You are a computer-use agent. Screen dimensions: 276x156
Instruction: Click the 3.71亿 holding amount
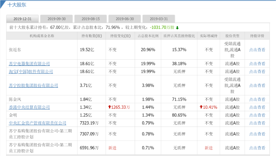(x=86, y=85)
